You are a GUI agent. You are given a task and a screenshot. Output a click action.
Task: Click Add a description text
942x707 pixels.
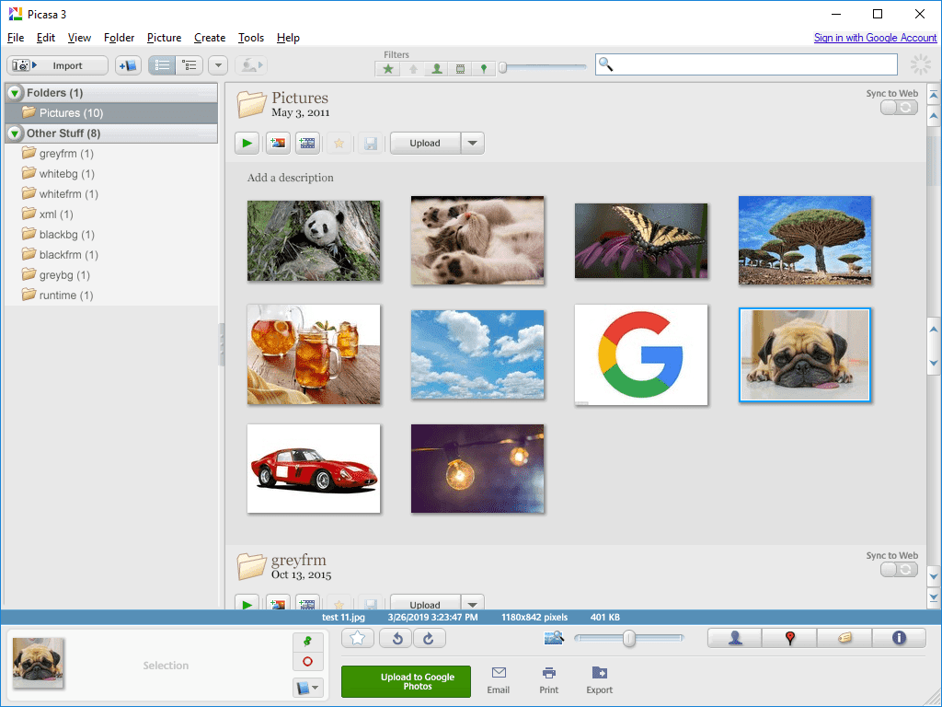[290, 178]
